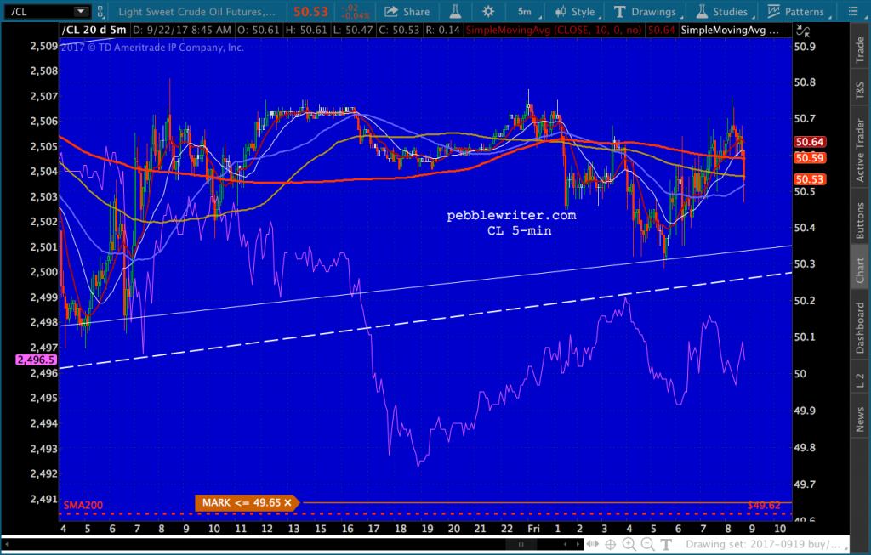
Task: Click the zoom out magnifier icon
Action: [x=647, y=545]
